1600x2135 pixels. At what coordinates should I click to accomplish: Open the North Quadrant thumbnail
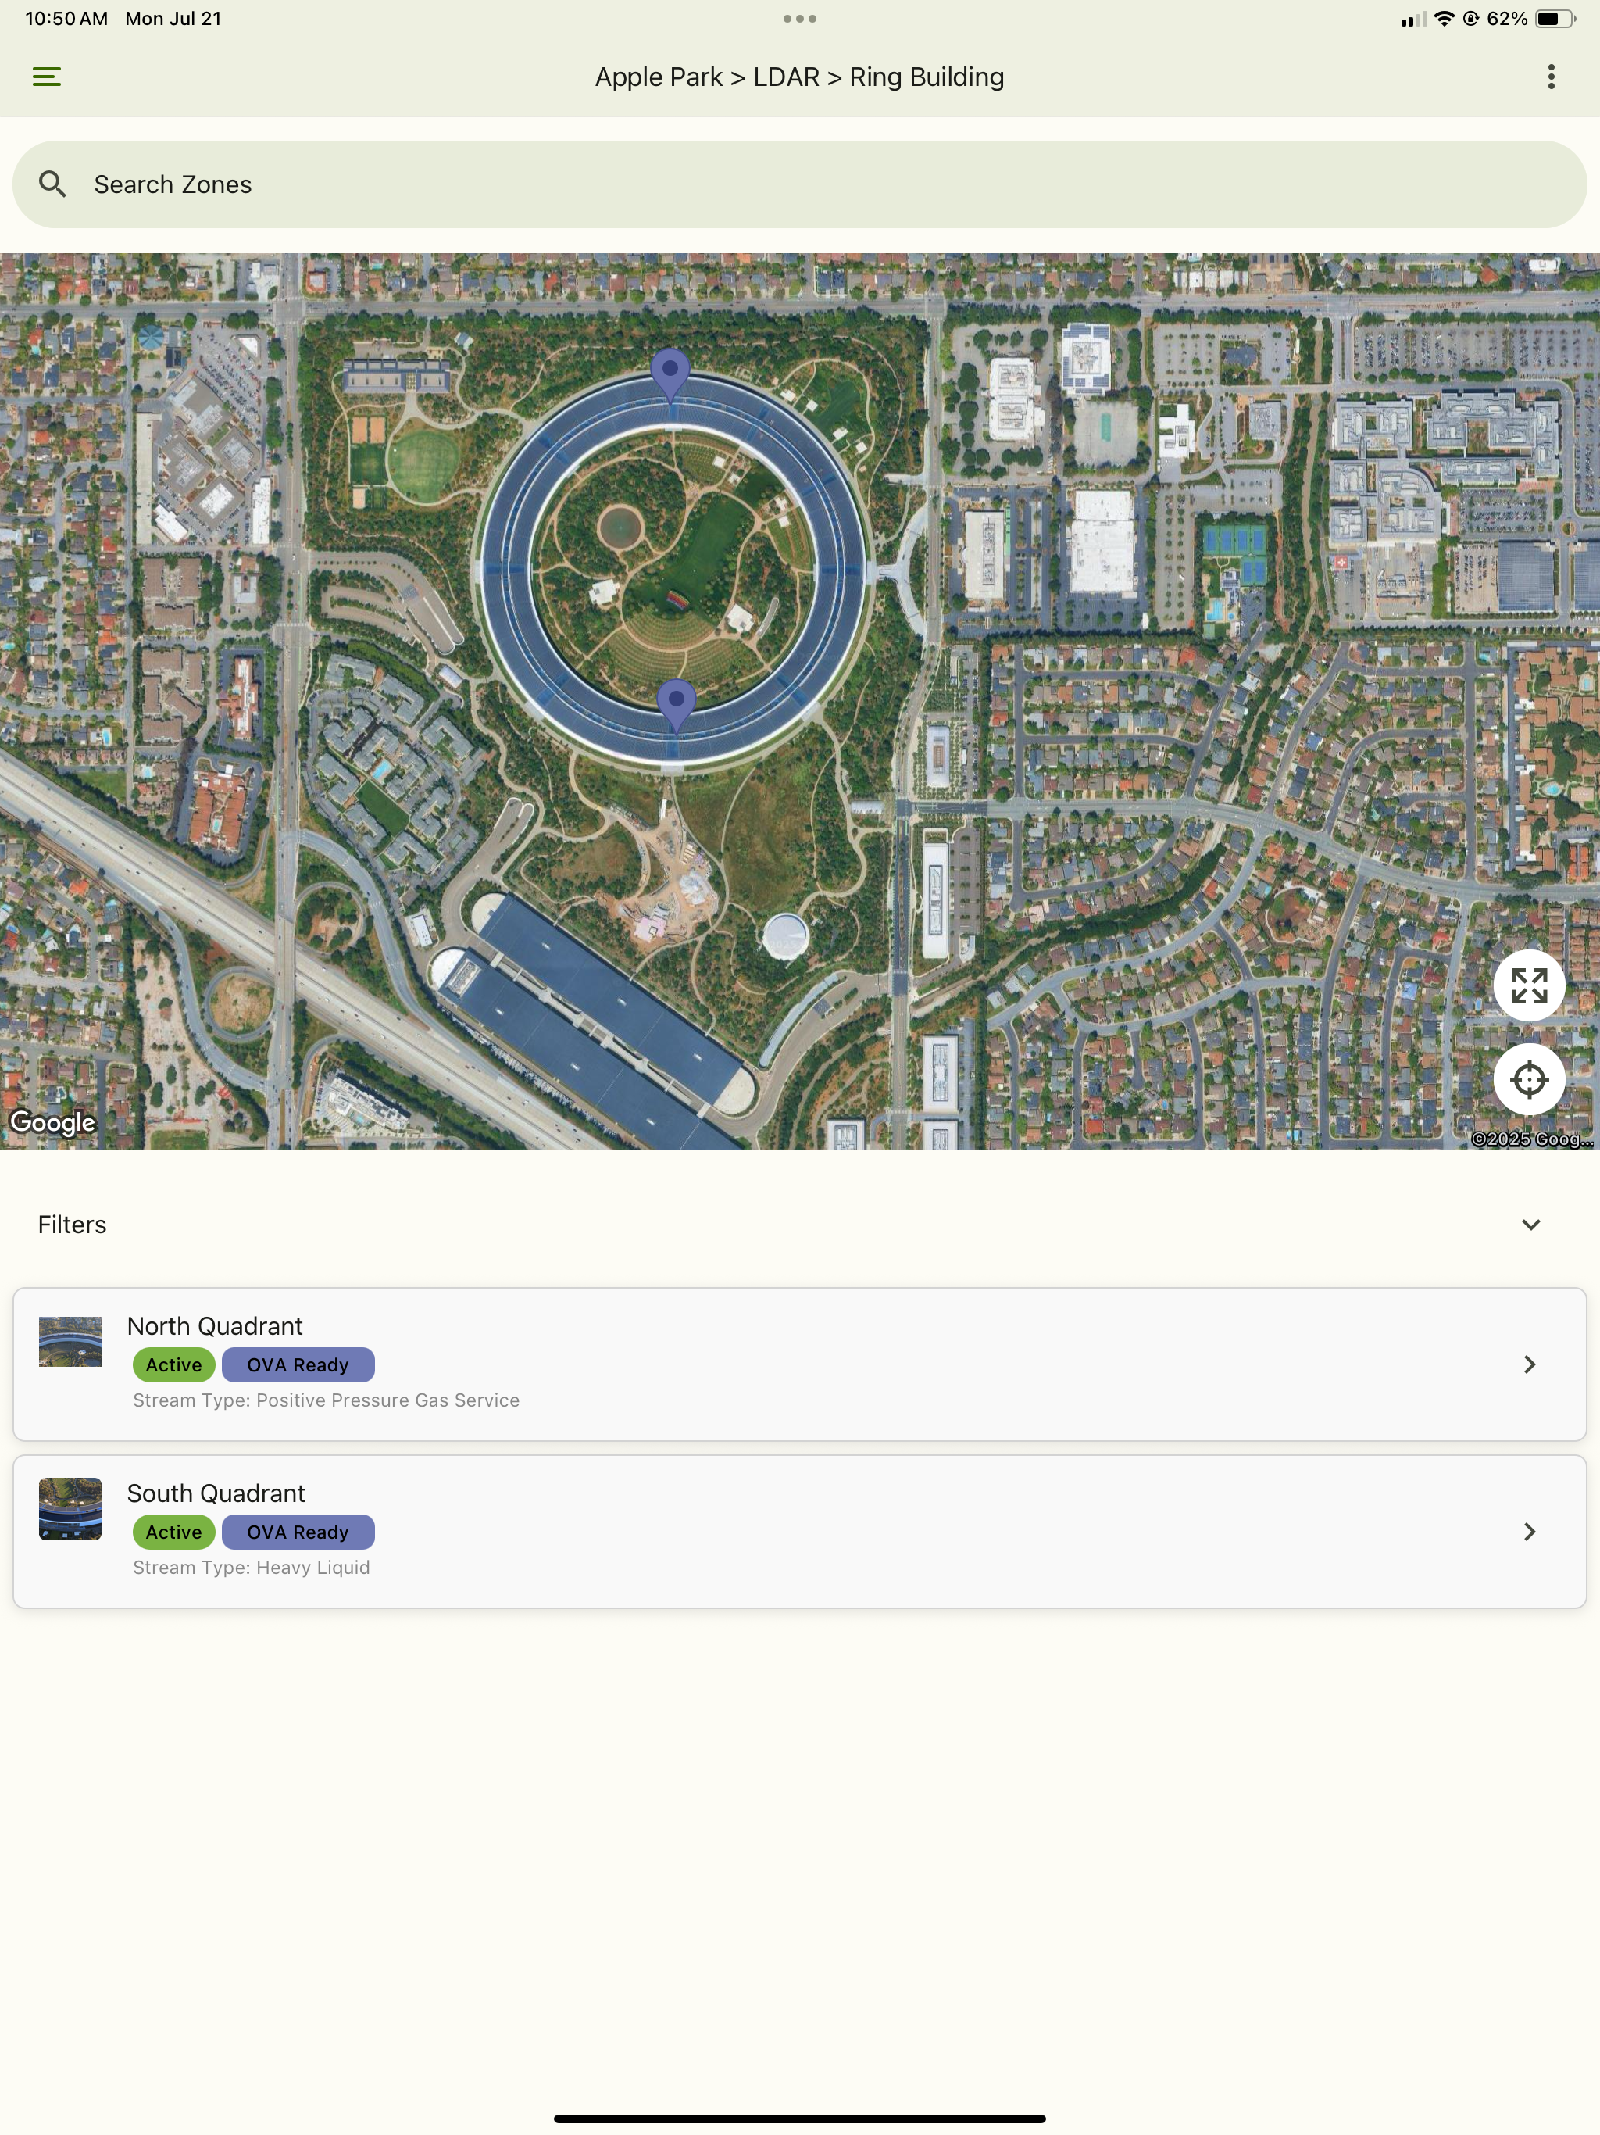click(70, 1342)
